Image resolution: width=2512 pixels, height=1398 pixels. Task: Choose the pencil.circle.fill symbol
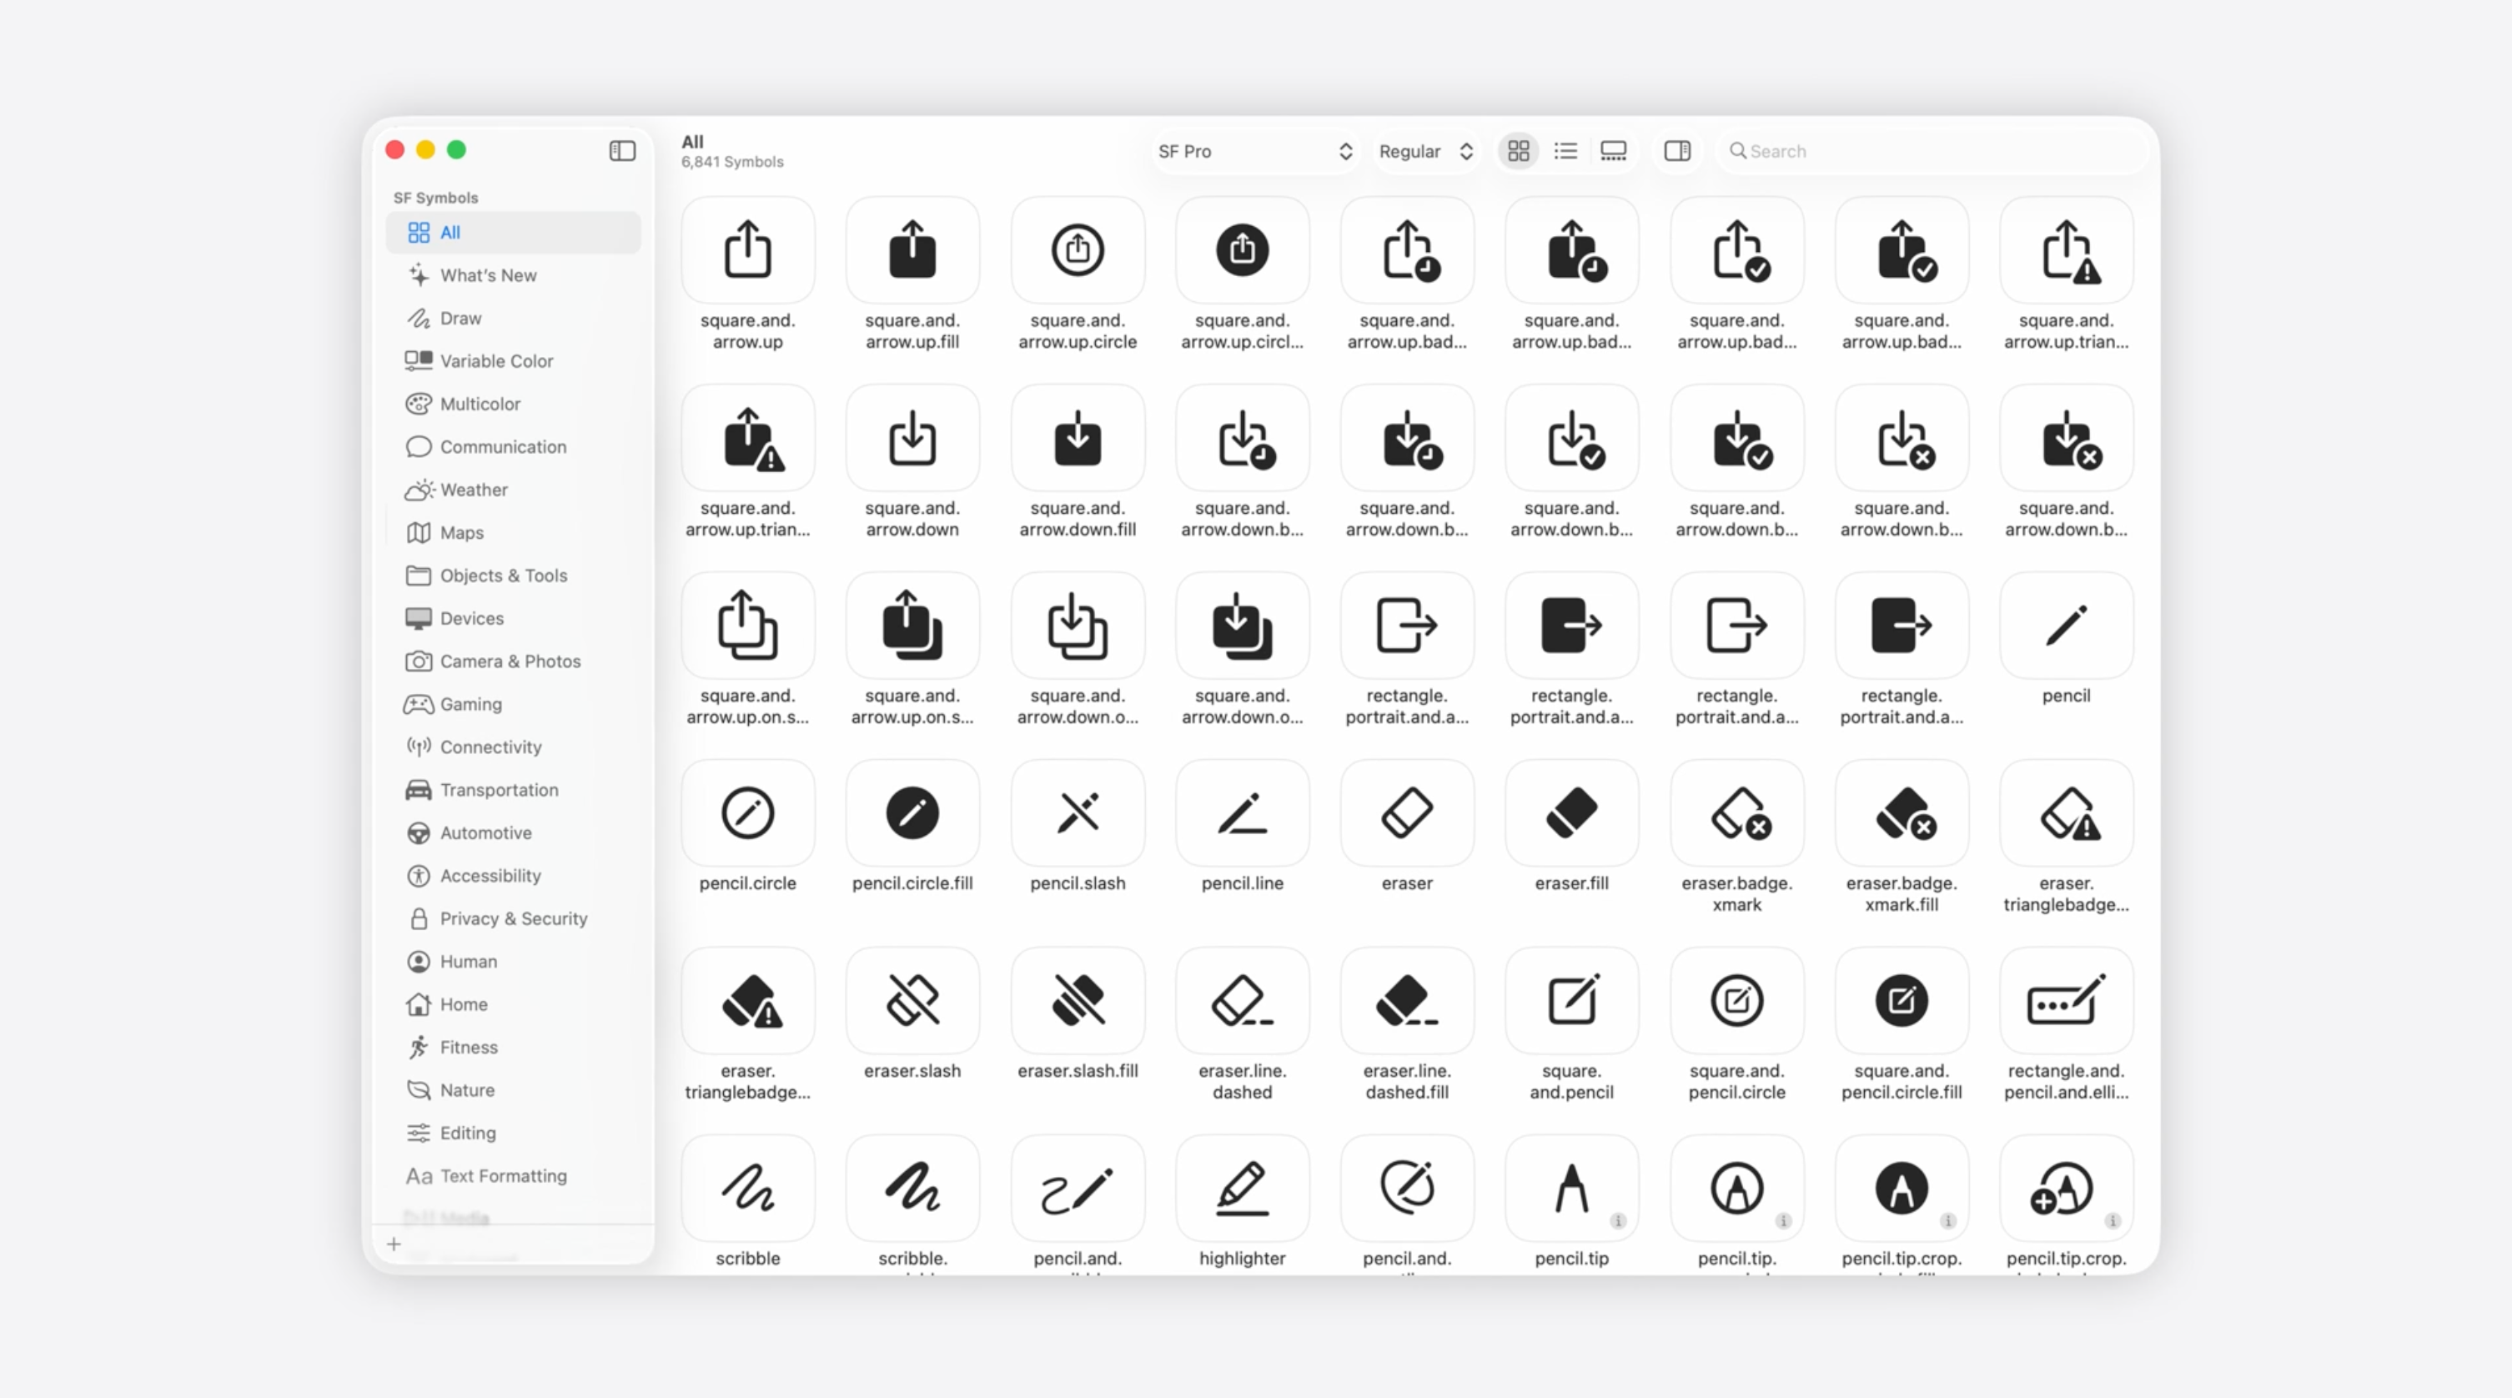[912, 813]
